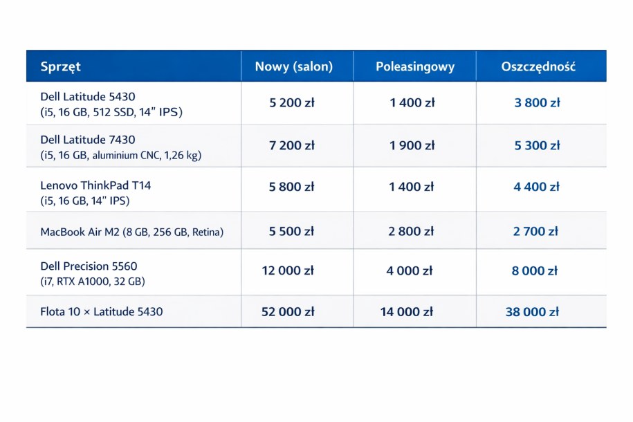Select the 38 000 zł fleet savings value

(x=532, y=311)
